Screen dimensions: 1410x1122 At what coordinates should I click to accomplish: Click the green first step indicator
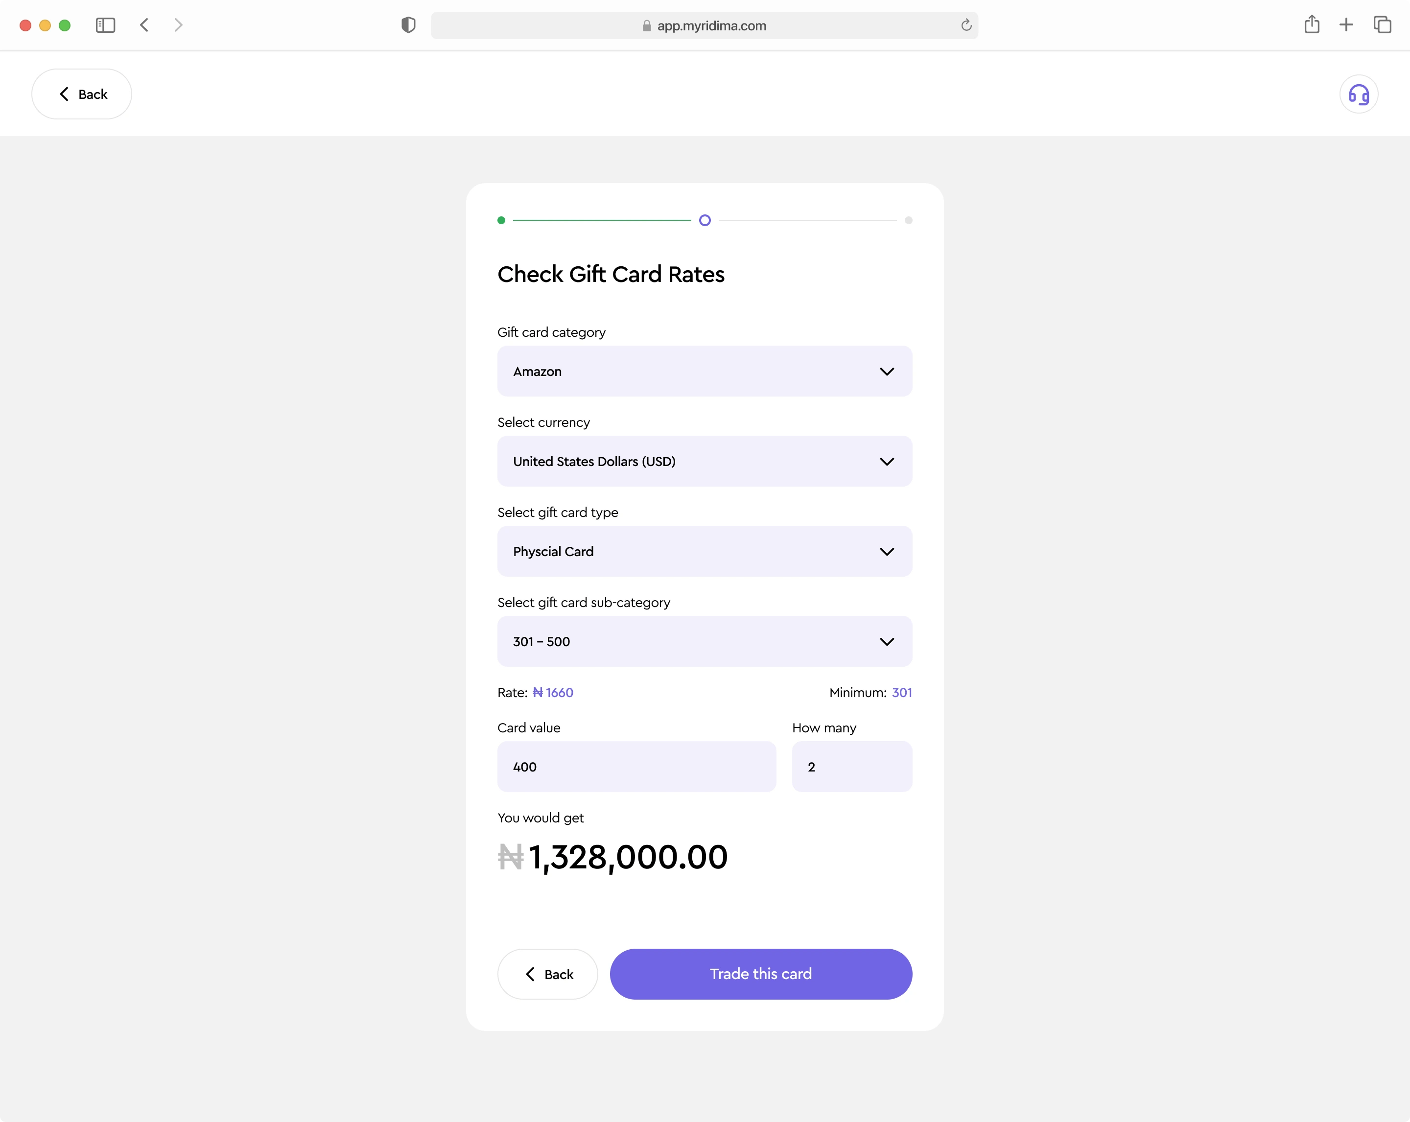(501, 220)
